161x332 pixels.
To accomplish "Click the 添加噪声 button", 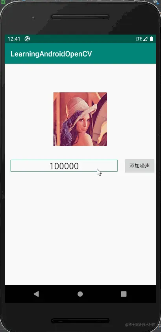I will tap(140, 166).
